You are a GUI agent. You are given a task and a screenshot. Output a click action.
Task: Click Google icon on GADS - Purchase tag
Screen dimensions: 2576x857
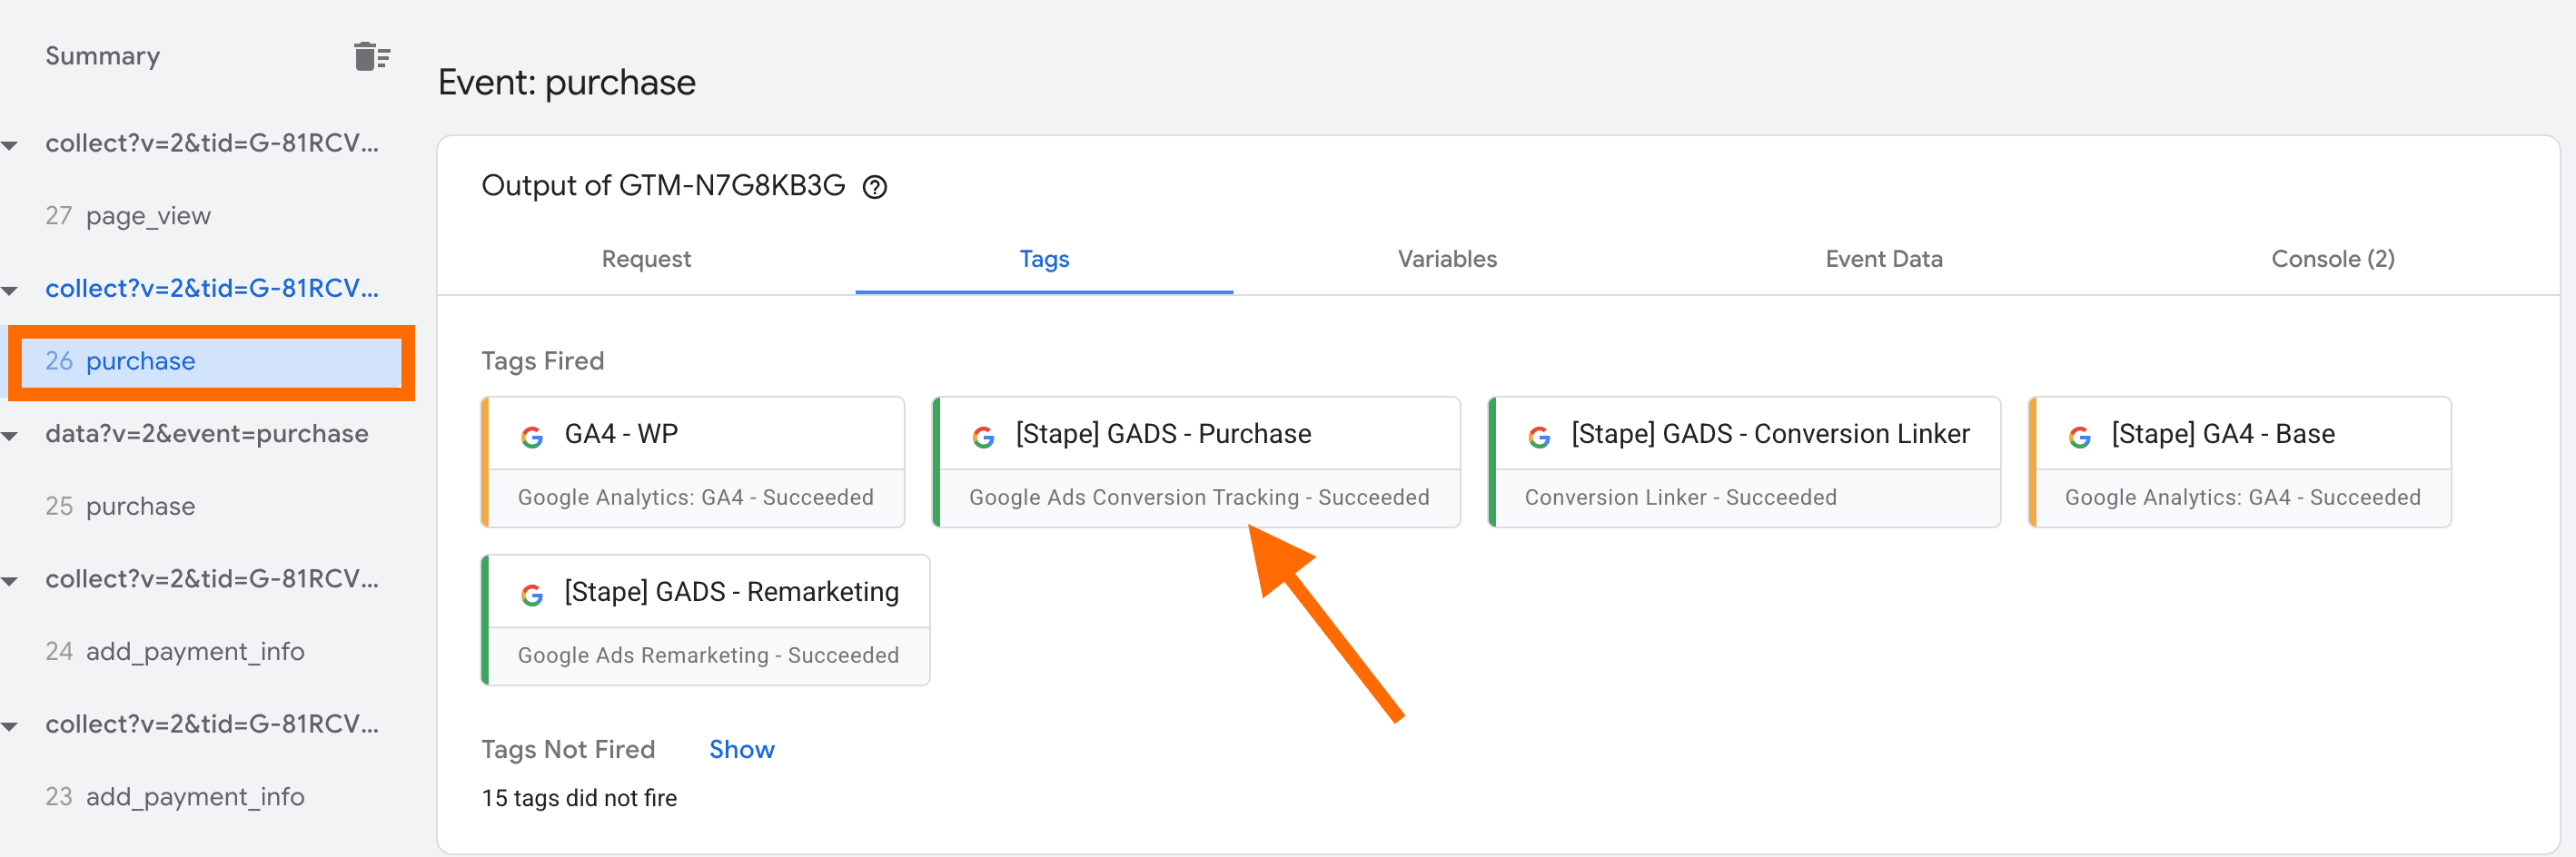coord(983,436)
